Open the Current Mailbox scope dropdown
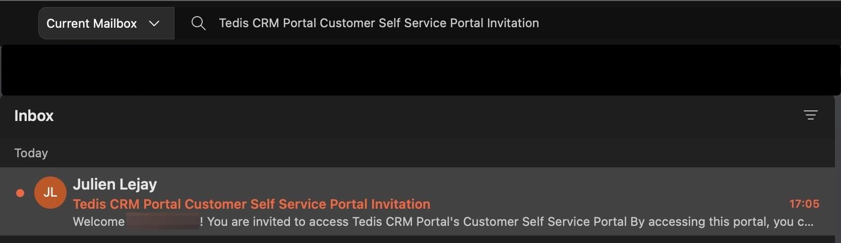The width and height of the screenshot is (841, 243). [x=106, y=23]
